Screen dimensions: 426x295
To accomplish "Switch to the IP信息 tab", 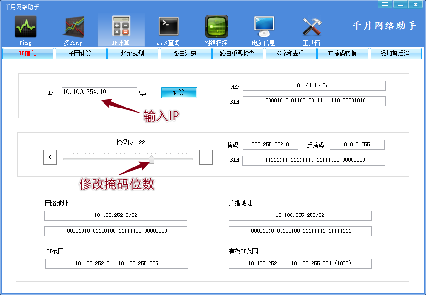I will 28,53.
